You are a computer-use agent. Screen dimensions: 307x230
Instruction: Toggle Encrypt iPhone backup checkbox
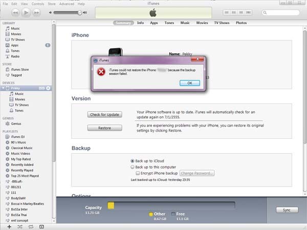click(x=138, y=173)
